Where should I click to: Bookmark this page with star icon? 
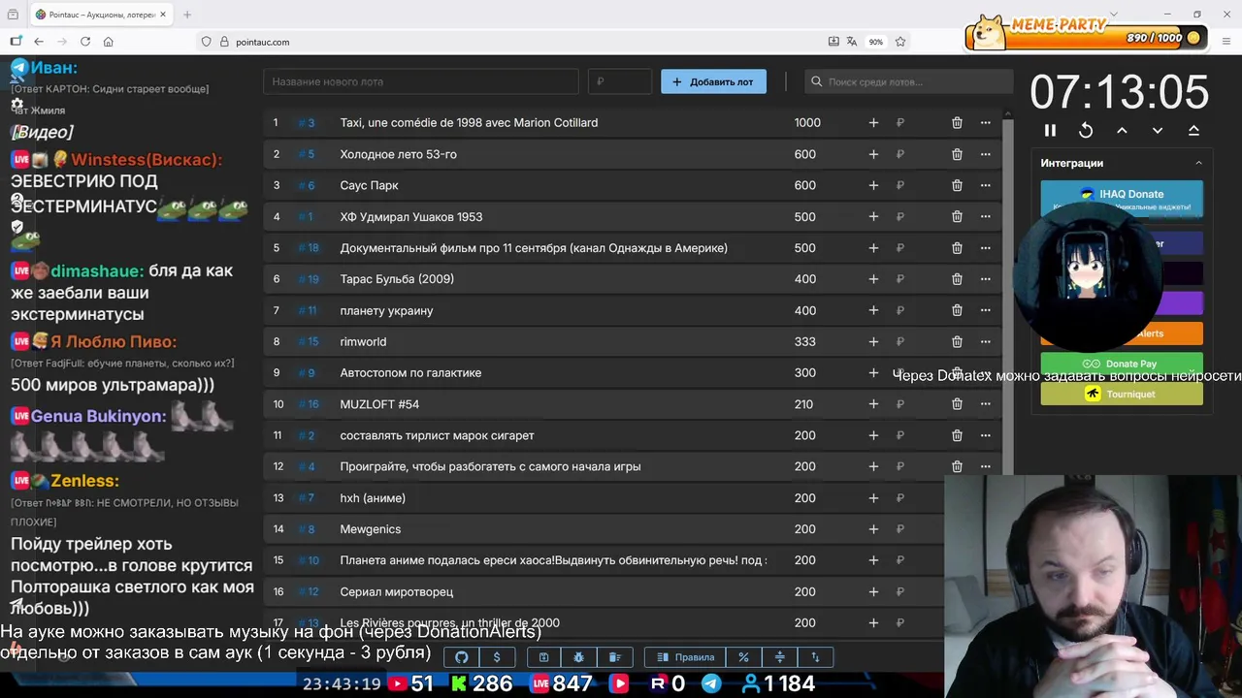[900, 42]
